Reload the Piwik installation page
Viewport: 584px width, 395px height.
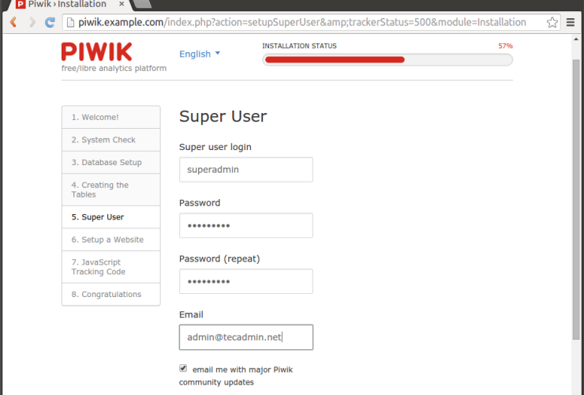pyautogui.click(x=51, y=22)
